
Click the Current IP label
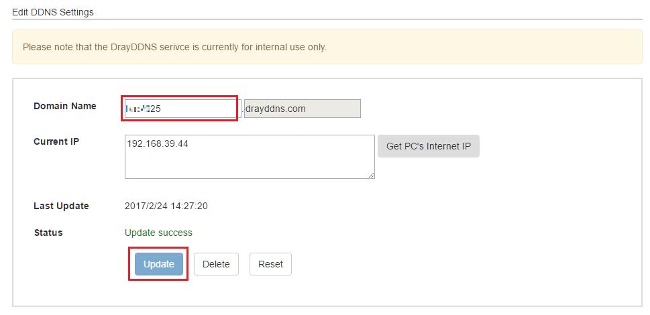pos(56,141)
